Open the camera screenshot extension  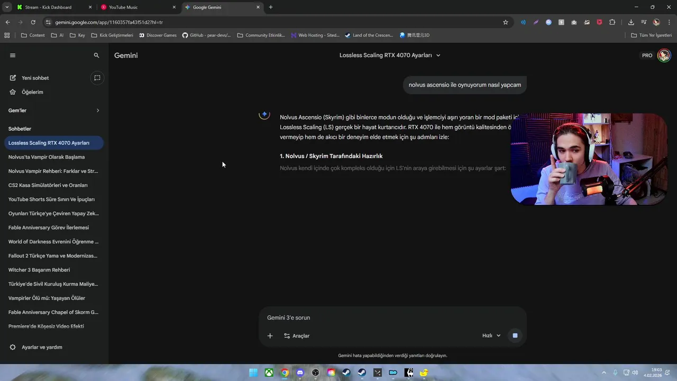(x=574, y=22)
